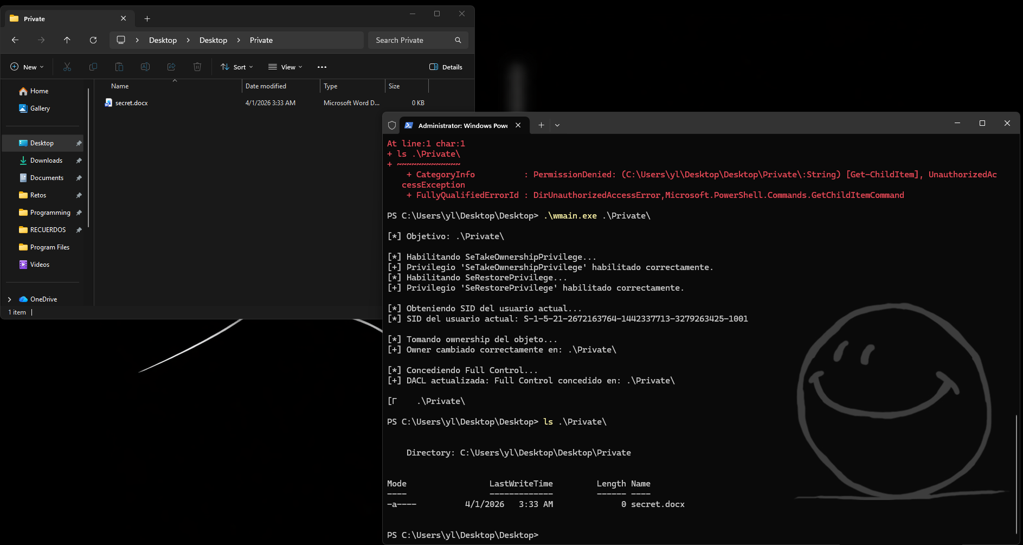
Task: Refresh the Private folder view
Action: pos(93,40)
